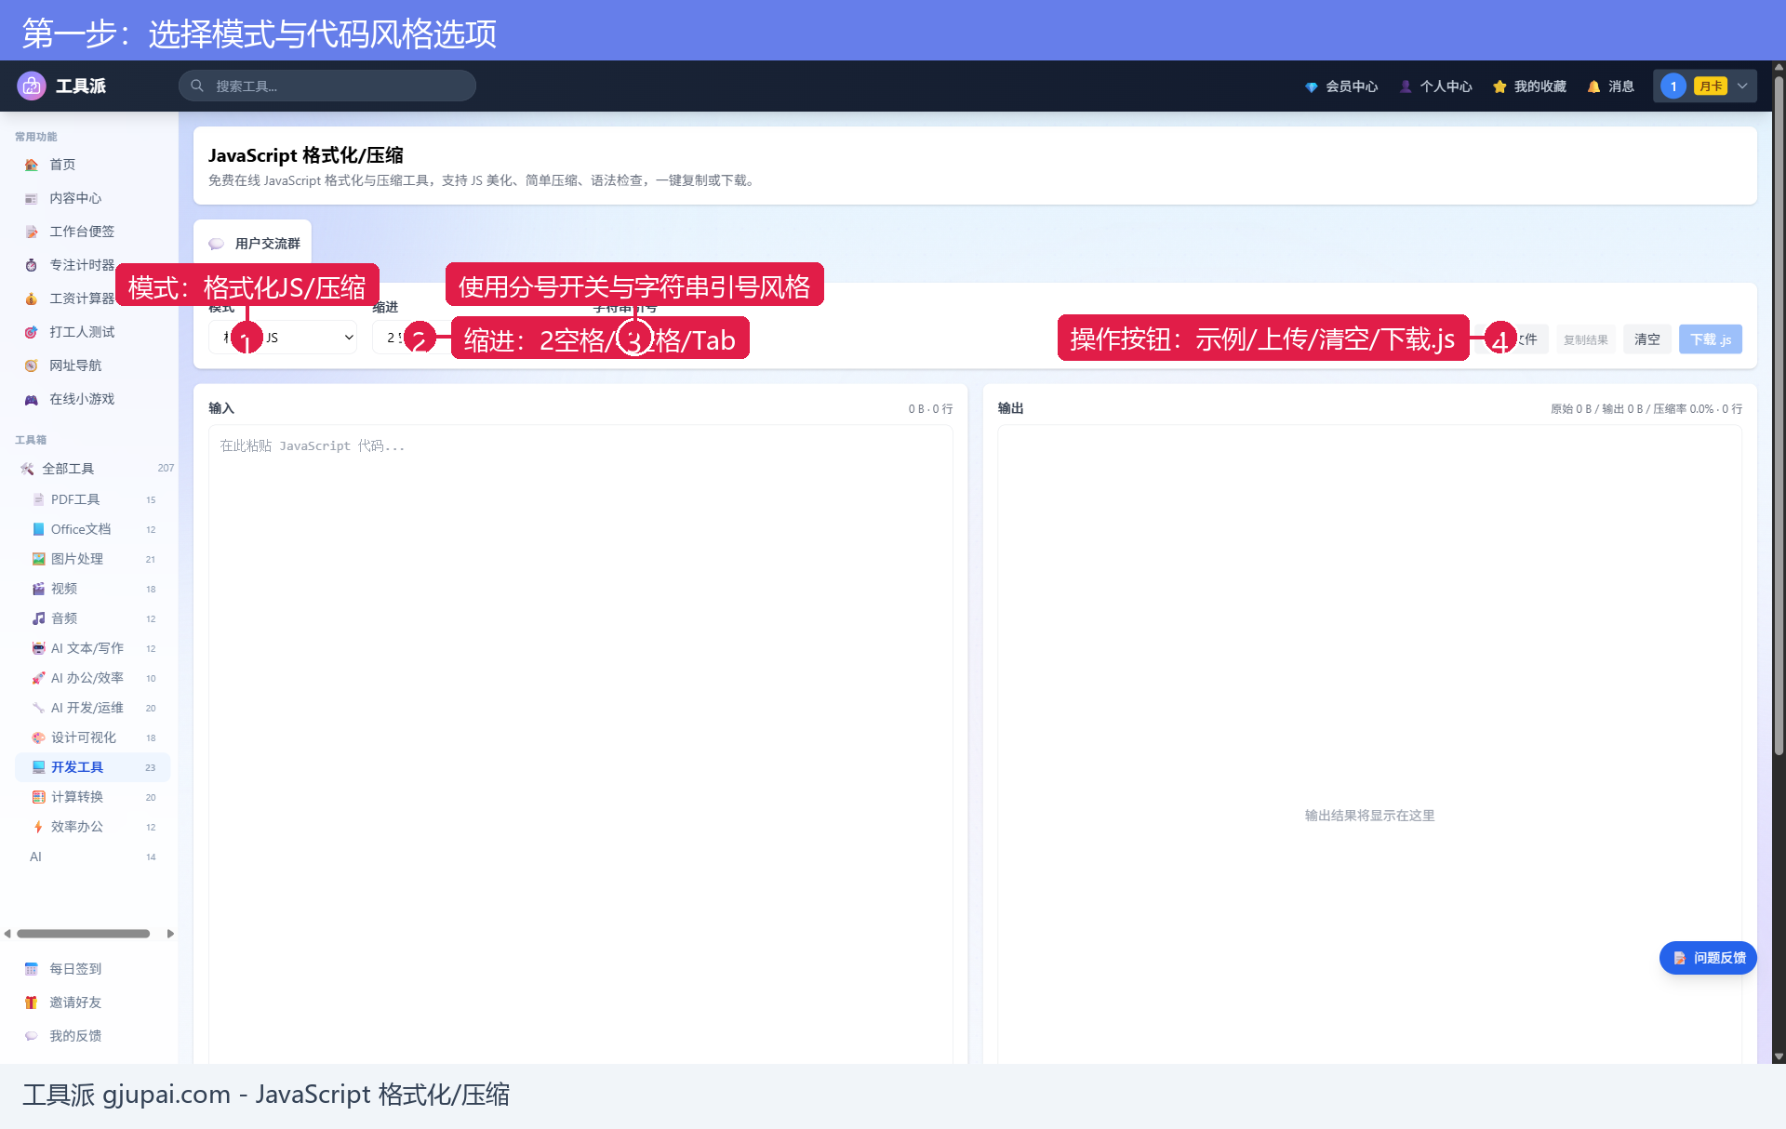
Task: Select the 视频 category
Action: (93, 589)
